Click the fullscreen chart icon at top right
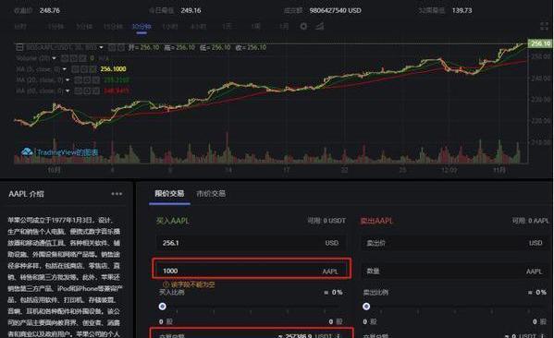The width and height of the screenshot is (554, 338). (x=544, y=26)
